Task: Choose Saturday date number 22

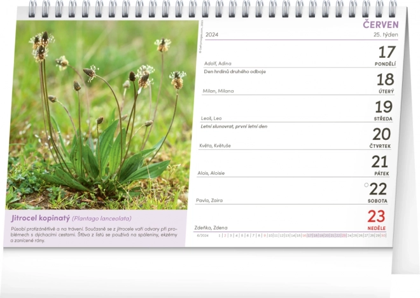Action: click(379, 189)
